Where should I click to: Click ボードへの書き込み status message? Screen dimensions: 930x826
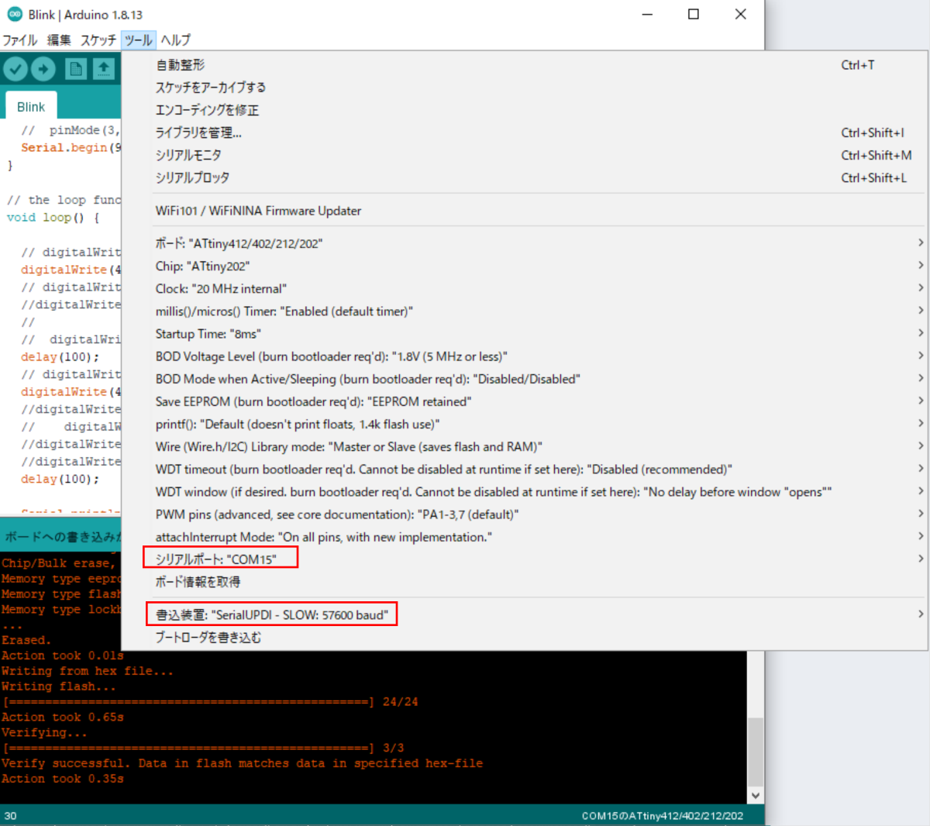[63, 536]
